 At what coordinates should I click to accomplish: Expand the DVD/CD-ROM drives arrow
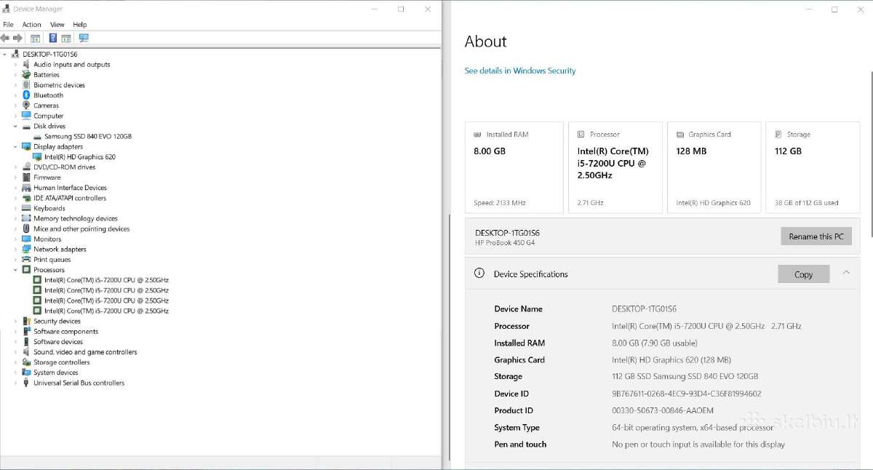(x=15, y=167)
